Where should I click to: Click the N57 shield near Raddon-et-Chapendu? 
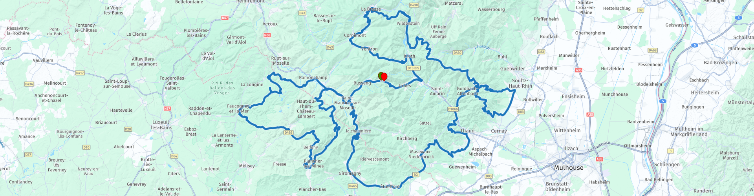coord(167,109)
